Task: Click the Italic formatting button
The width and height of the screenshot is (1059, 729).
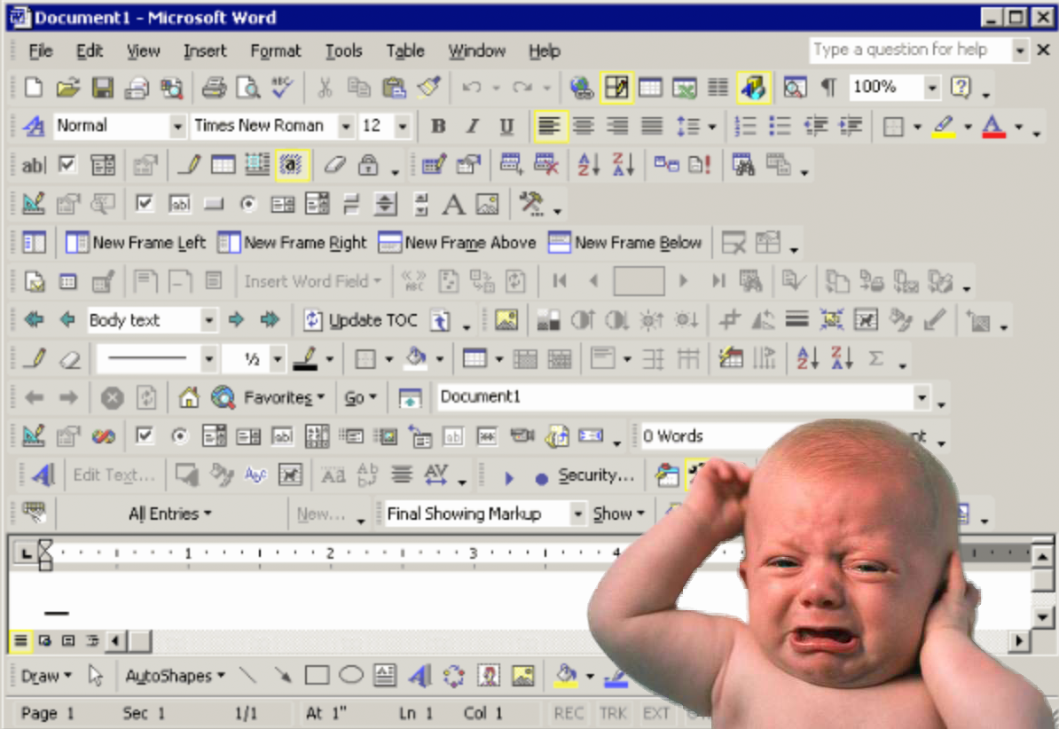Action: point(472,127)
